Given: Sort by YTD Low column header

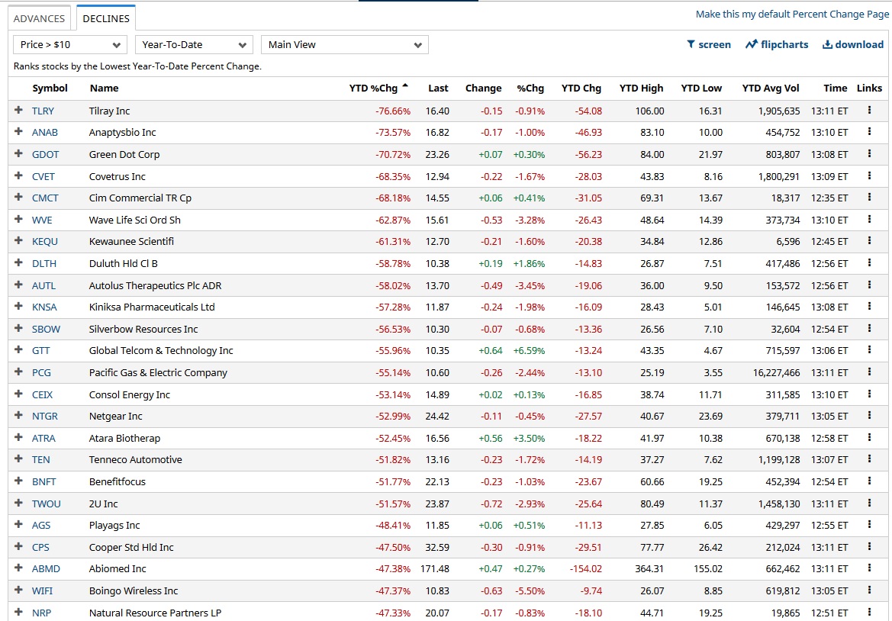Looking at the screenshot, I should tap(700, 88).
